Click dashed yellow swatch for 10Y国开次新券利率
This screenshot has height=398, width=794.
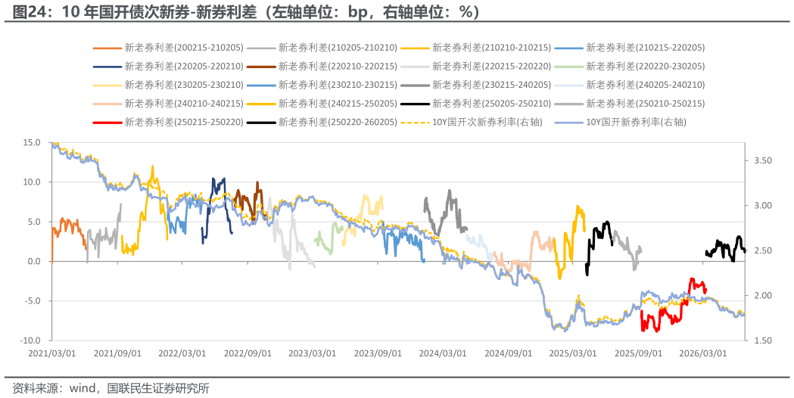416,123
